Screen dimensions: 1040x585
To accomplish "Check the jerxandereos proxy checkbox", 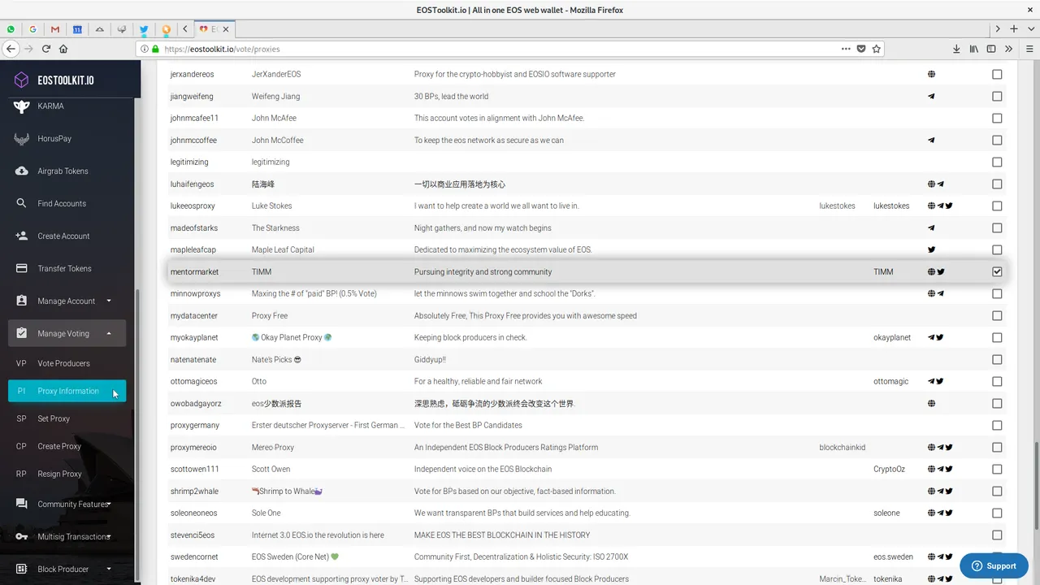I will point(997,74).
